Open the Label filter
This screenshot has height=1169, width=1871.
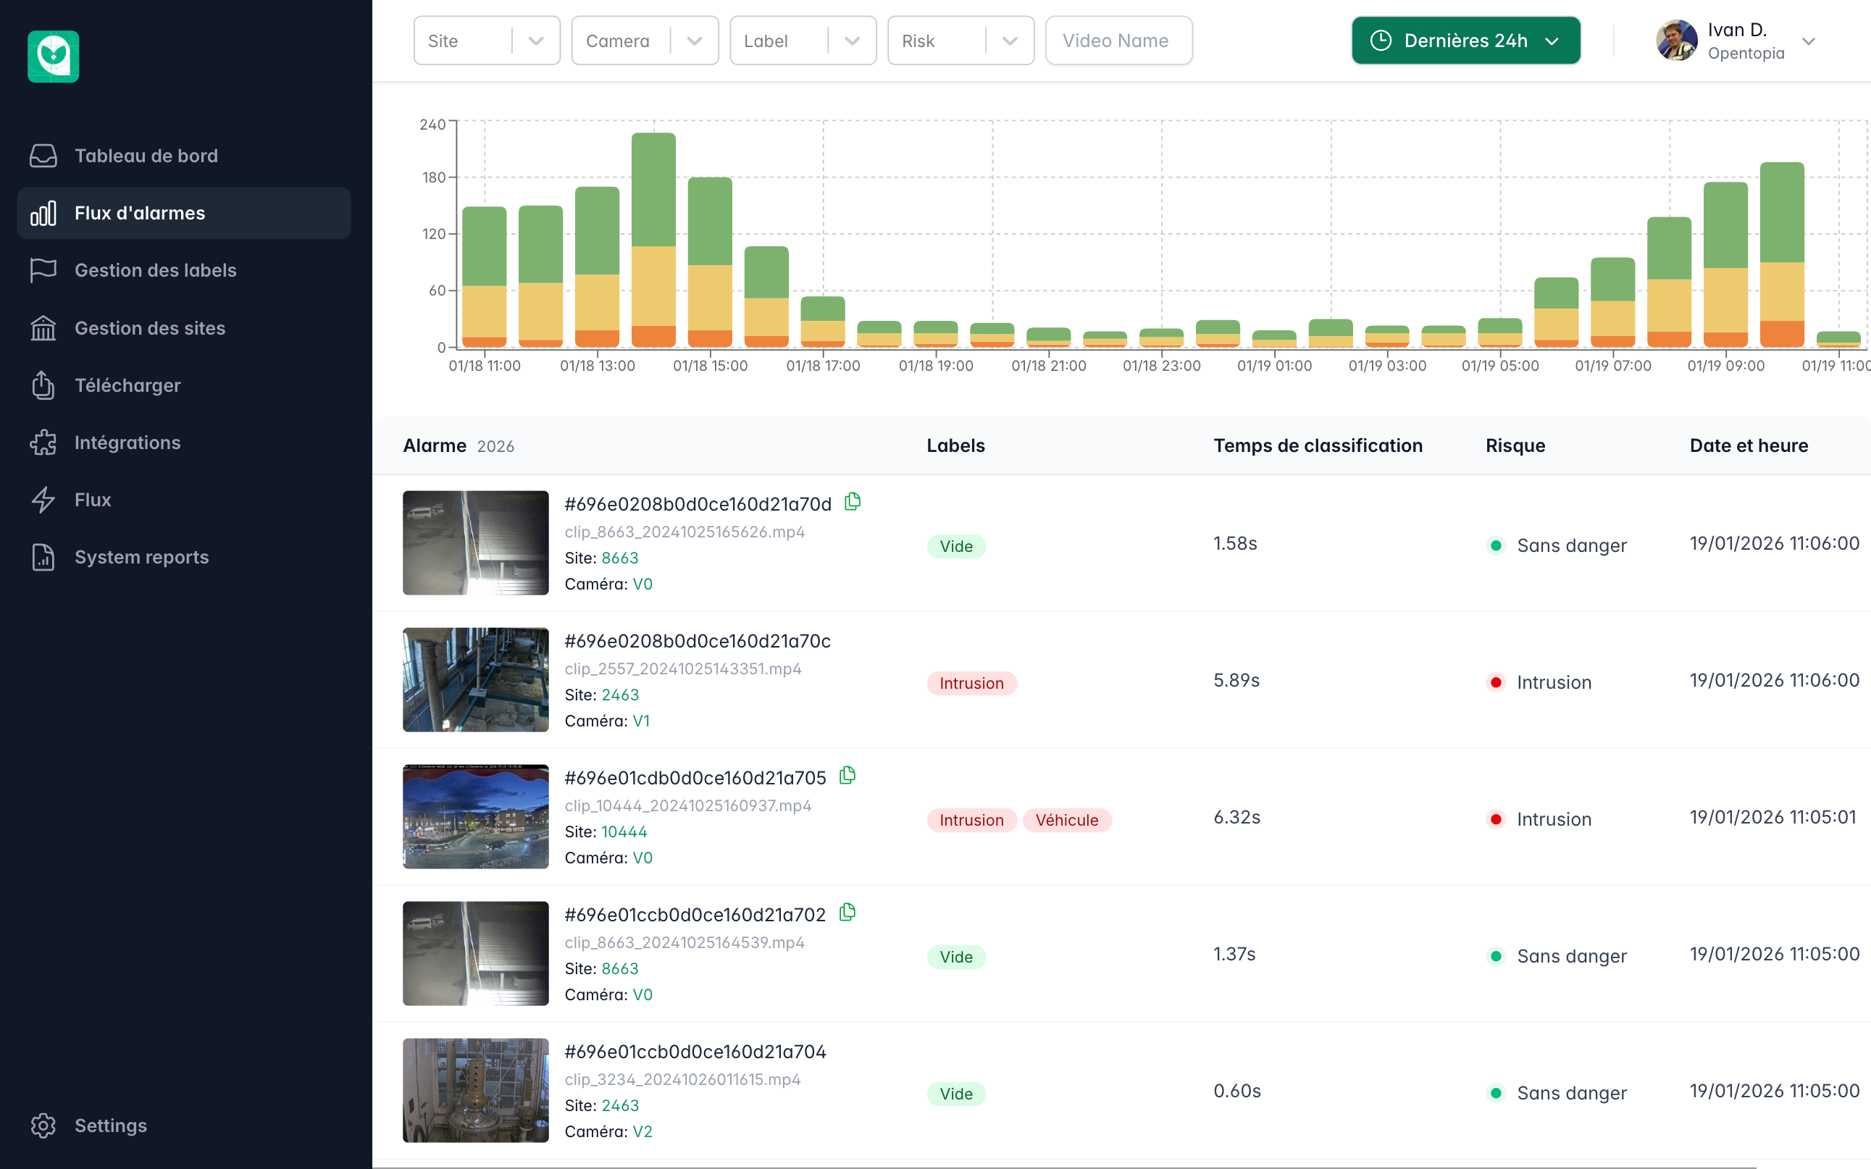point(803,41)
